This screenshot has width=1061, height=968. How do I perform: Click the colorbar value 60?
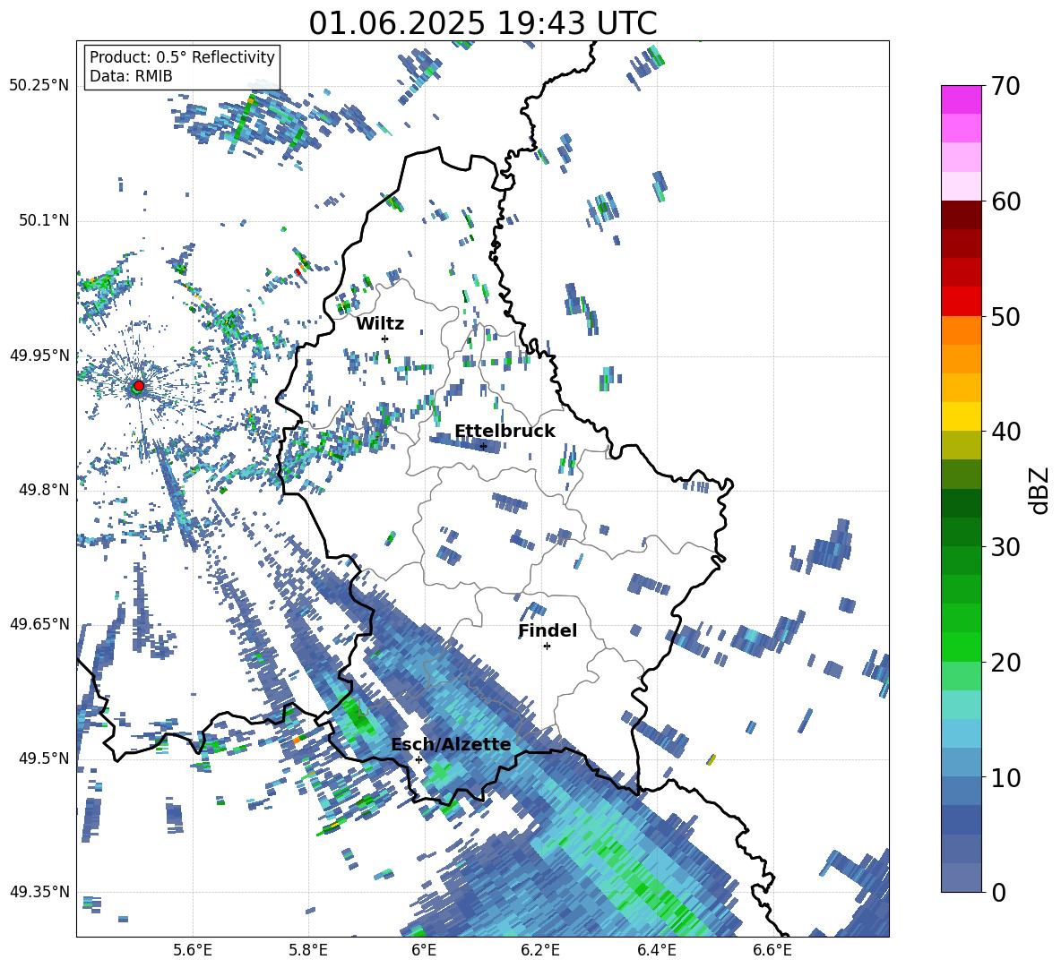pyautogui.click(x=1005, y=201)
